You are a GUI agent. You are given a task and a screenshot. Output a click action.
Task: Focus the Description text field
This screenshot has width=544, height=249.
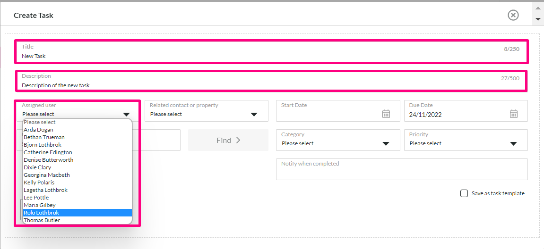[x=271, y=81]
